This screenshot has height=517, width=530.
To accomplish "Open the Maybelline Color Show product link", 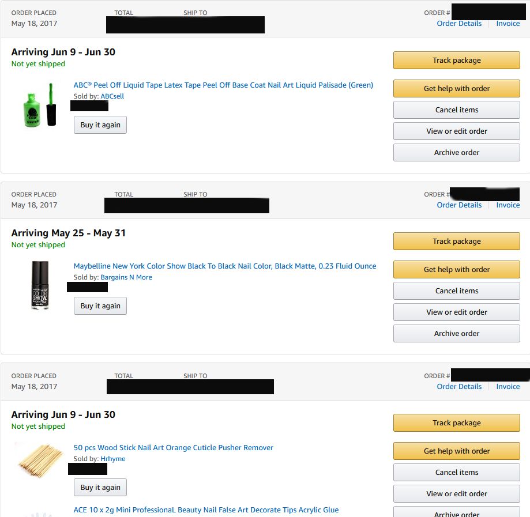I will pos(225,266).
